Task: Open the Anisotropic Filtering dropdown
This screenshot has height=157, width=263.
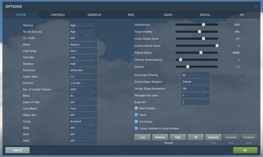Action: 195,75
